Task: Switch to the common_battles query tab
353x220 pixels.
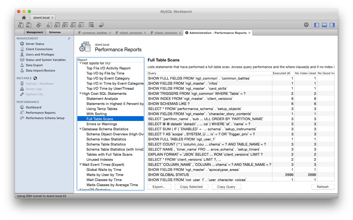Action: 95,33
